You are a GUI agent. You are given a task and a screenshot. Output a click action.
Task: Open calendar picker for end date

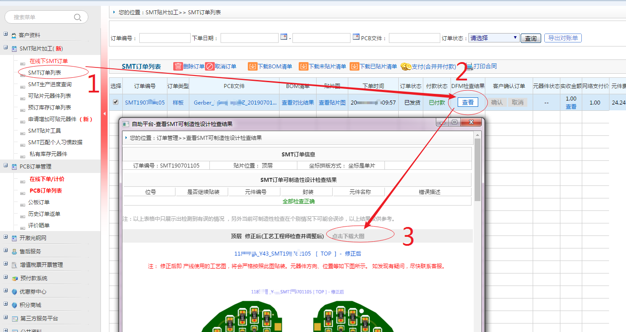[x=356, y=37]
